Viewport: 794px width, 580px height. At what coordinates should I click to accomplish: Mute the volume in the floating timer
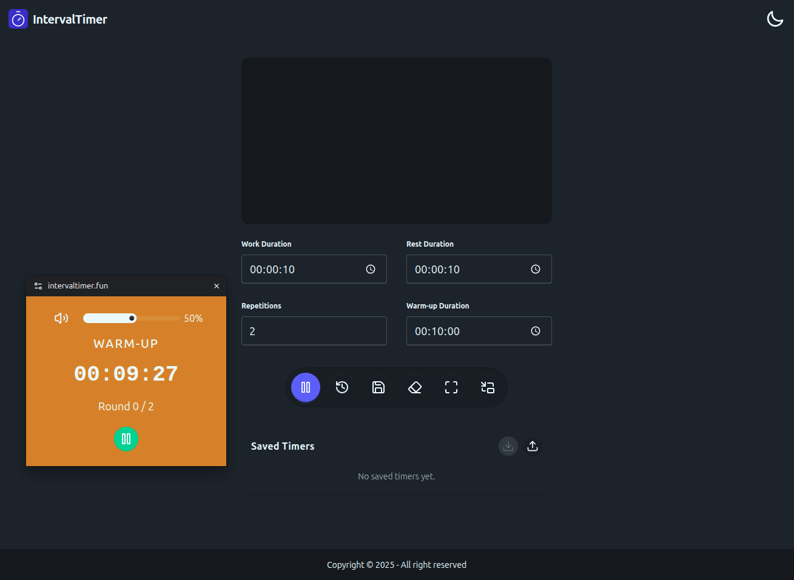coord(61,318)
